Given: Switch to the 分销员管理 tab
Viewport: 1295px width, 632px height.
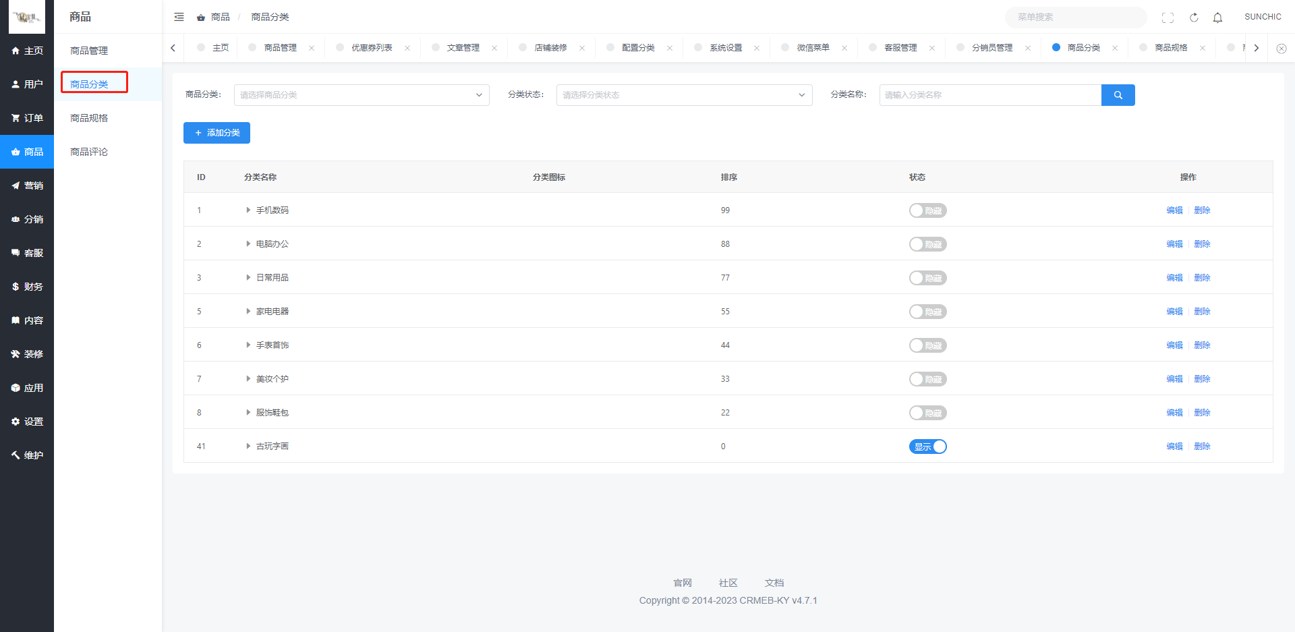Looking at the screenshot, I should [x=992, y=48].
